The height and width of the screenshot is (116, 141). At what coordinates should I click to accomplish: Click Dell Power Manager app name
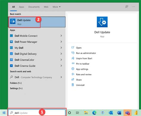coord(26,42)
